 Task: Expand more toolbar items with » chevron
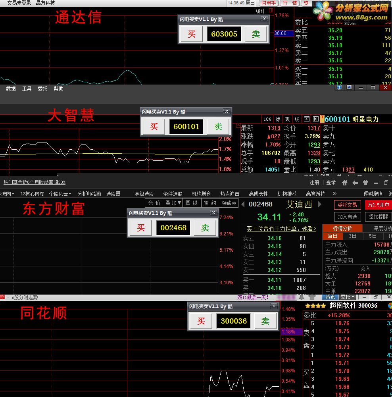[x=334, y=194]
